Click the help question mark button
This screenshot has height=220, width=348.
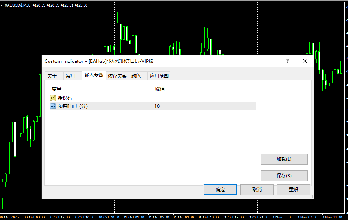pos(287,61)
